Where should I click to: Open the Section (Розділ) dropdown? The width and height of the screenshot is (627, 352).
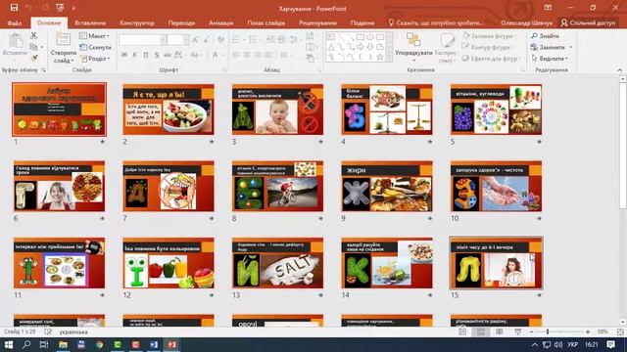(95, 59)
